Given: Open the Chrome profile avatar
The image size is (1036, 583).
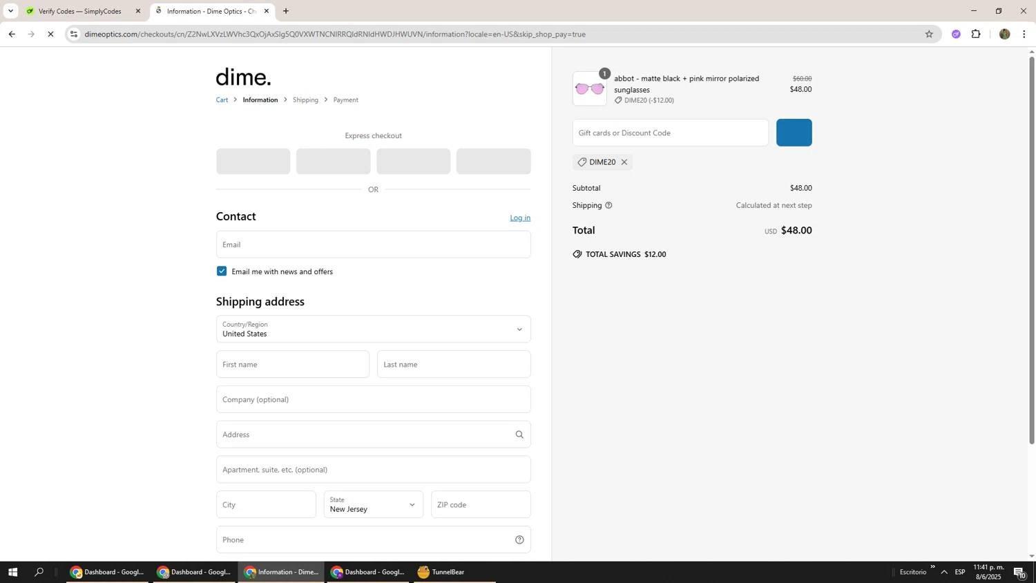Looking at the screenshot, I should tap(1005, 34).
